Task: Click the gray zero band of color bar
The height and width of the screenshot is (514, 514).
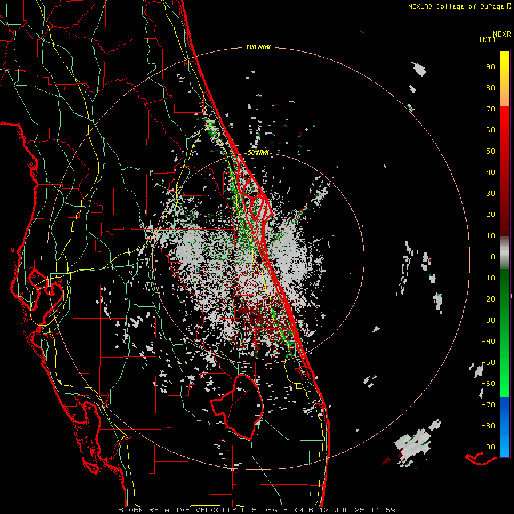Action: pos(504,253)
